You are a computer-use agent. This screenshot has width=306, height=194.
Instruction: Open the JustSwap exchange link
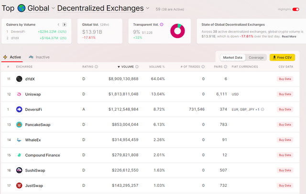point(34,185)
